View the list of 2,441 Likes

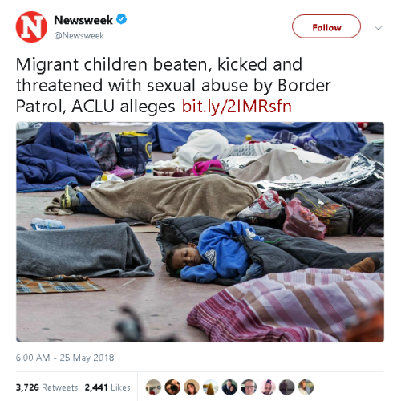107,387
